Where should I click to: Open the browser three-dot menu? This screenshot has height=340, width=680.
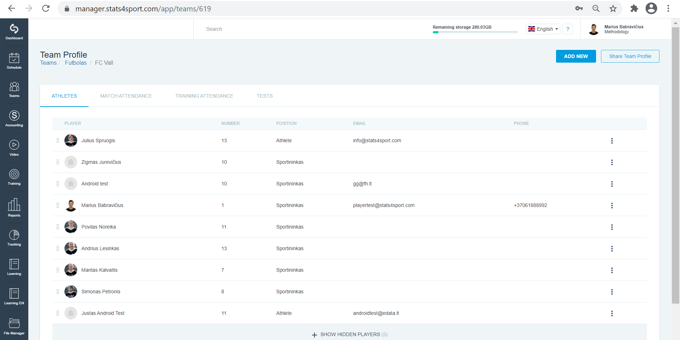668,8
